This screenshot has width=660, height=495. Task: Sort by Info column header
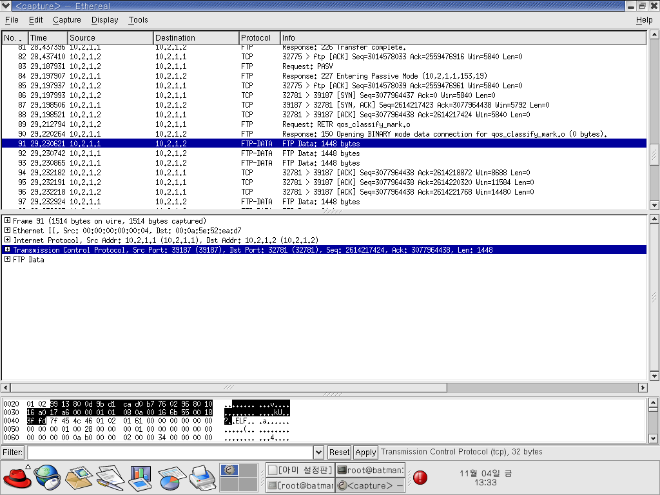point(463,37)
